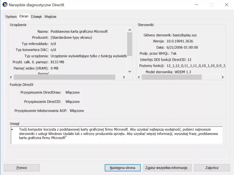Click the horizontal scrollbar thumb in Urządzenie

[65, 77]
